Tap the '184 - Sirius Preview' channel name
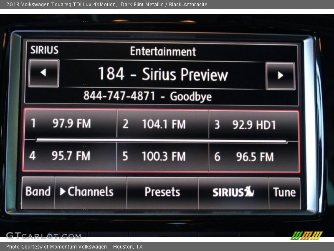The width and height of the screenshot is (334, 251). point(162,74)
